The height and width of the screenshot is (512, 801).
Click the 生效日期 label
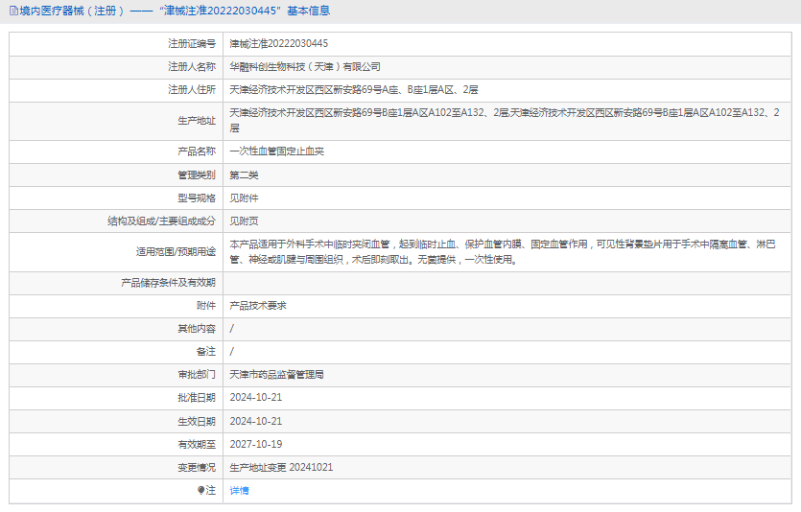tap(197, 422)
